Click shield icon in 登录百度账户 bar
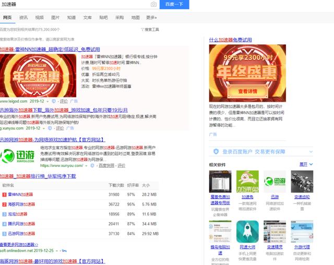Screen dimensions: 334x265 pyautogui.click(x=216, y=152)
